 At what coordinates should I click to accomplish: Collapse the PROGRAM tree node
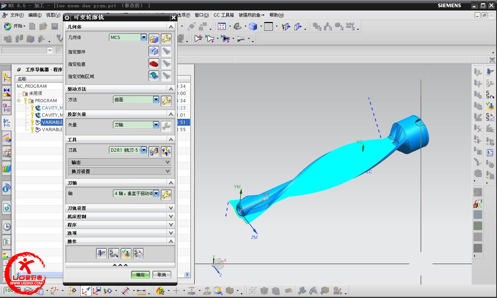click(19, 100)
